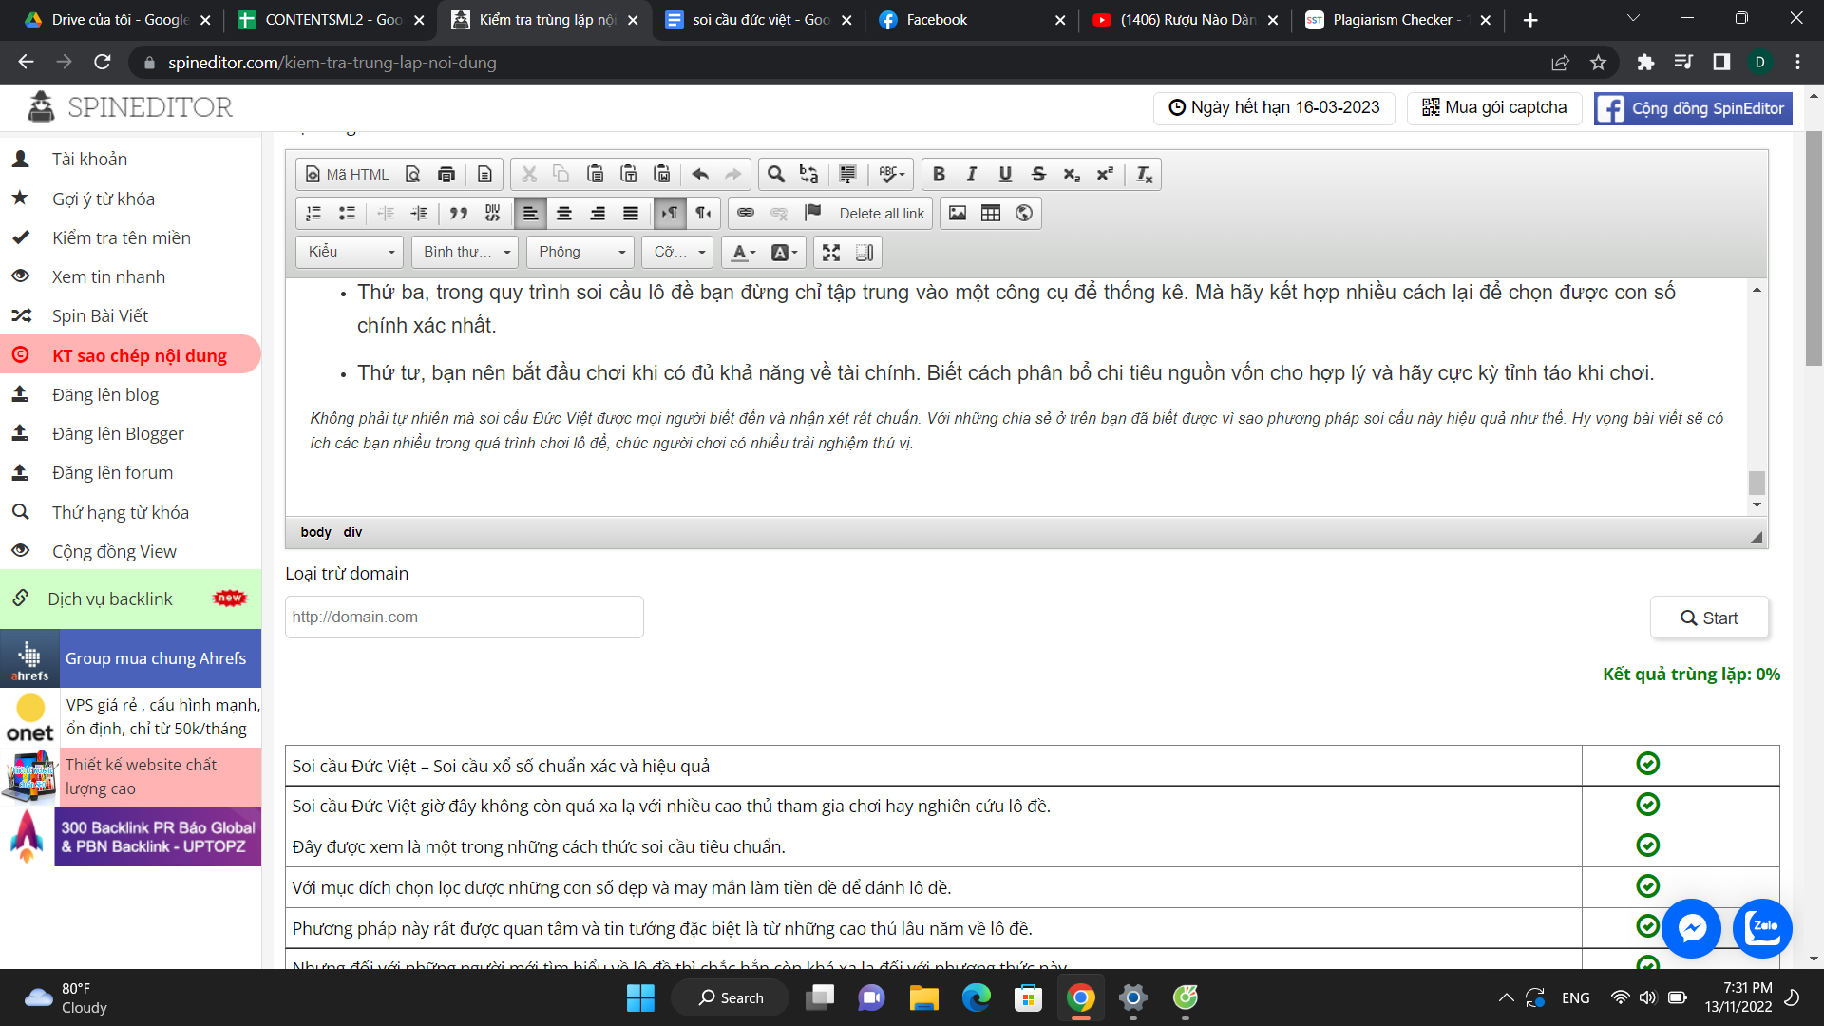Toggle bold formatting in editor toolbar
The width and height of the screenshot is (1824, 1026).
click(939, 174)
